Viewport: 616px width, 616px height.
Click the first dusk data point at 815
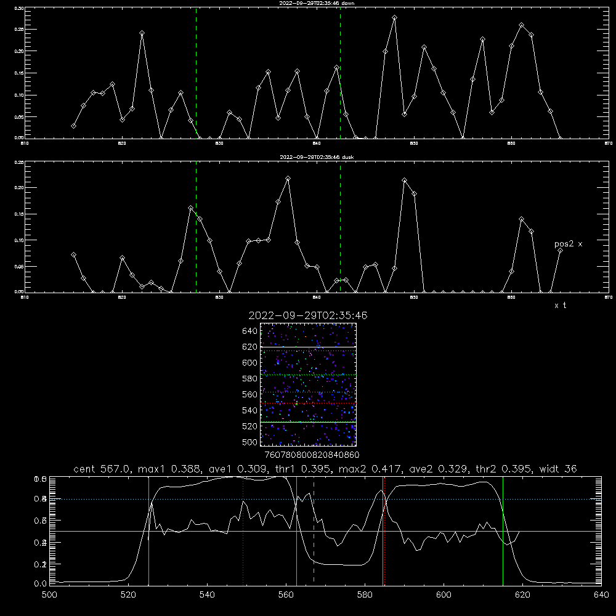[73, 254]
